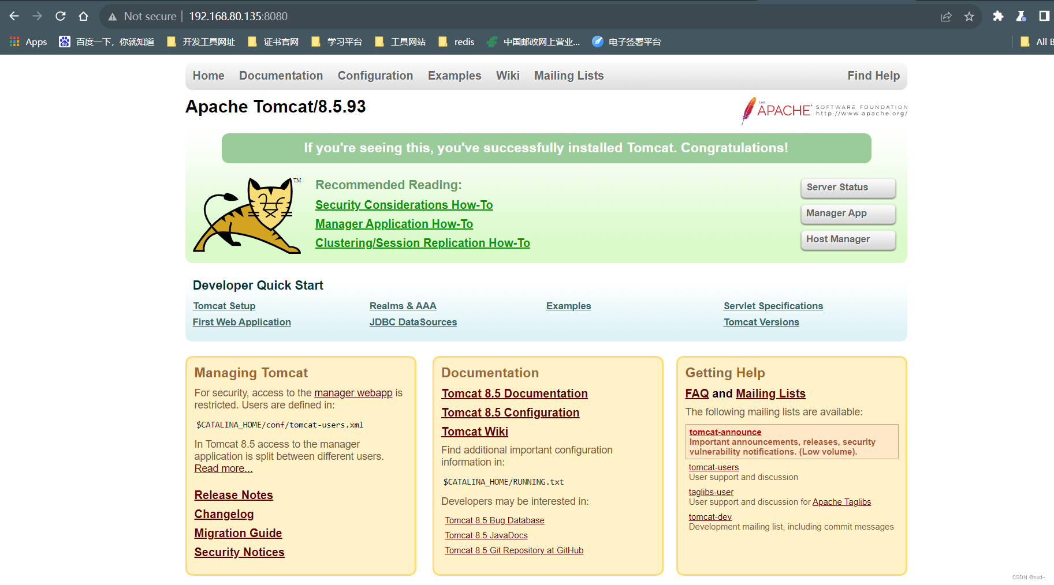This screenshot has height=585, width=1054.
Task: Open the Mailing Lists navigation item
Action: coord(569,76)
